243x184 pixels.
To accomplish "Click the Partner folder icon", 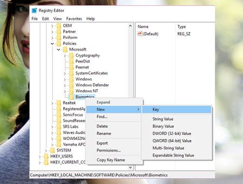I will [x=59, y=32].
